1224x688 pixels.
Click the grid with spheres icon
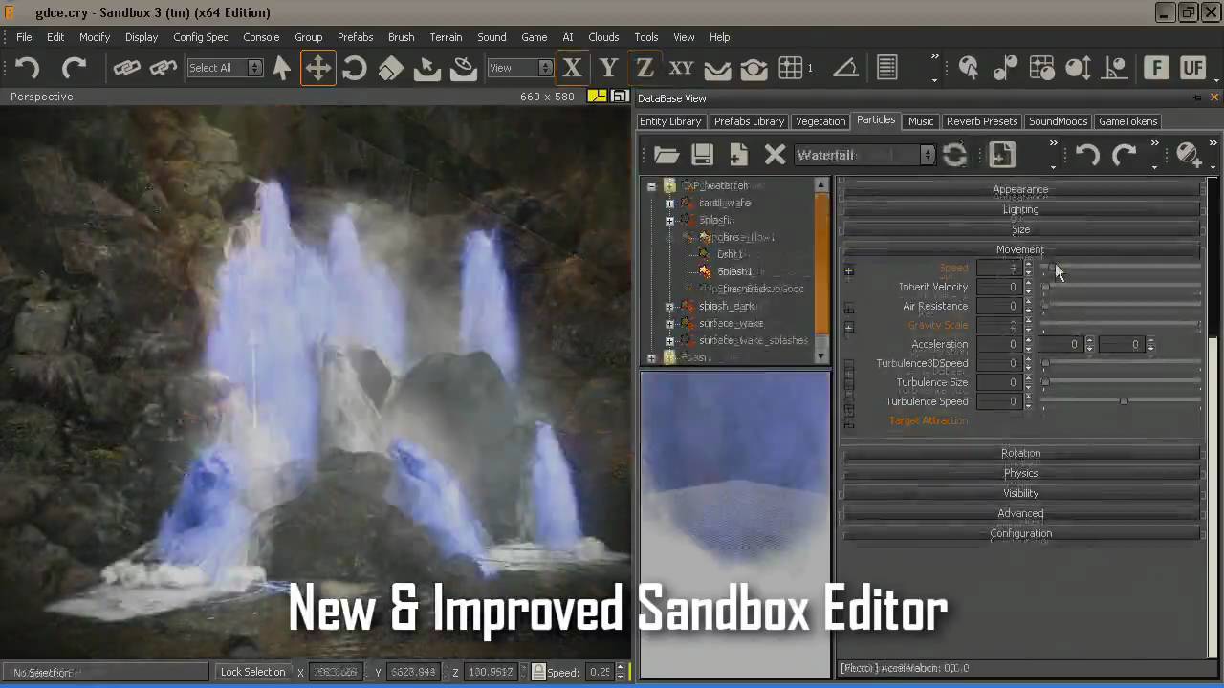[x=1041, y=68]
